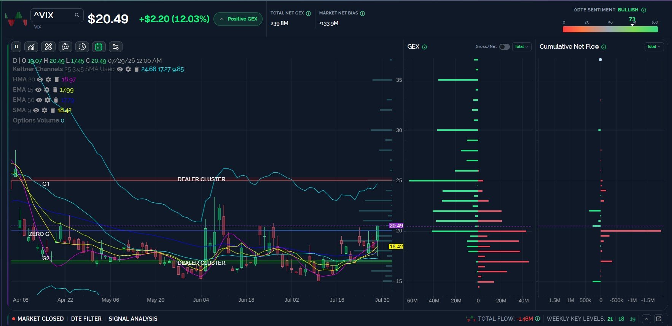Open the AI bot assistant icon
Screen dimensions: 672x326
coord(65,47)
